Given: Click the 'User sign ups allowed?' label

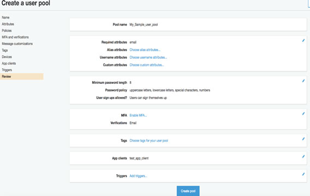Looking at the screenshot, I should pyautogui.click(x=111, y=98).
